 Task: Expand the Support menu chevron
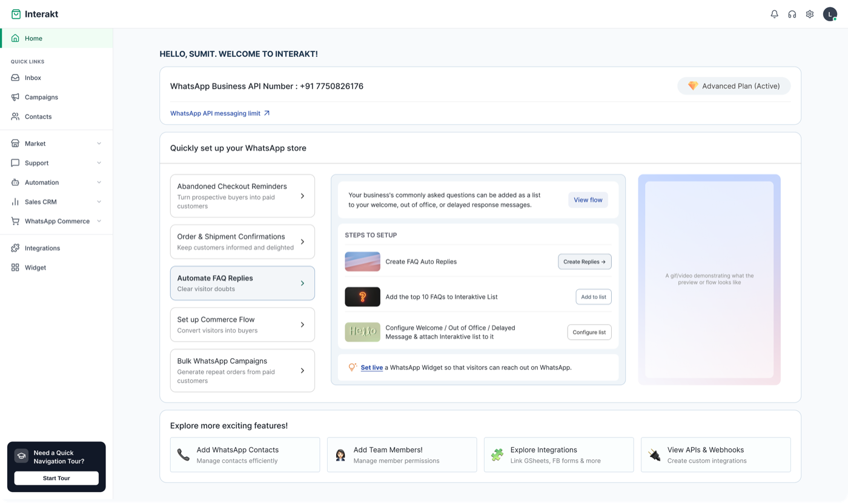[x=99, y=163]
